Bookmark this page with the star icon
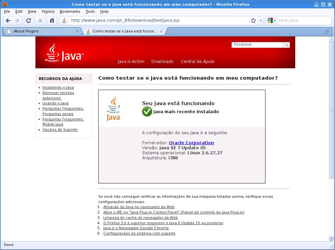The height and width of the screenshot is (250, 335). [253, 20]
